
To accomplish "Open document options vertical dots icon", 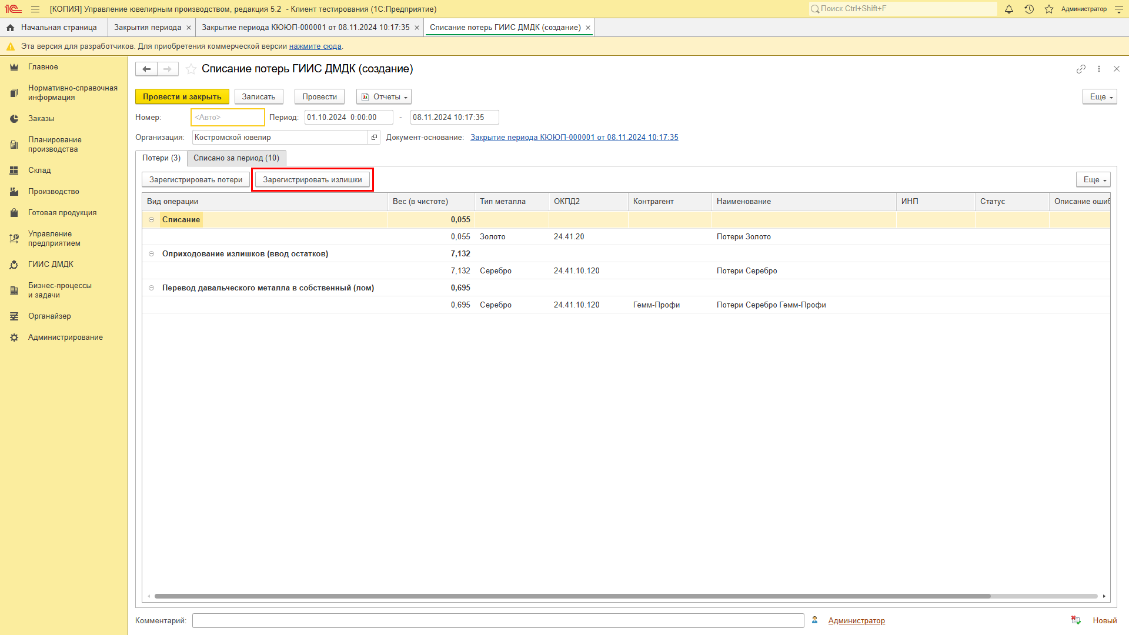I will tap(1098, 69).
